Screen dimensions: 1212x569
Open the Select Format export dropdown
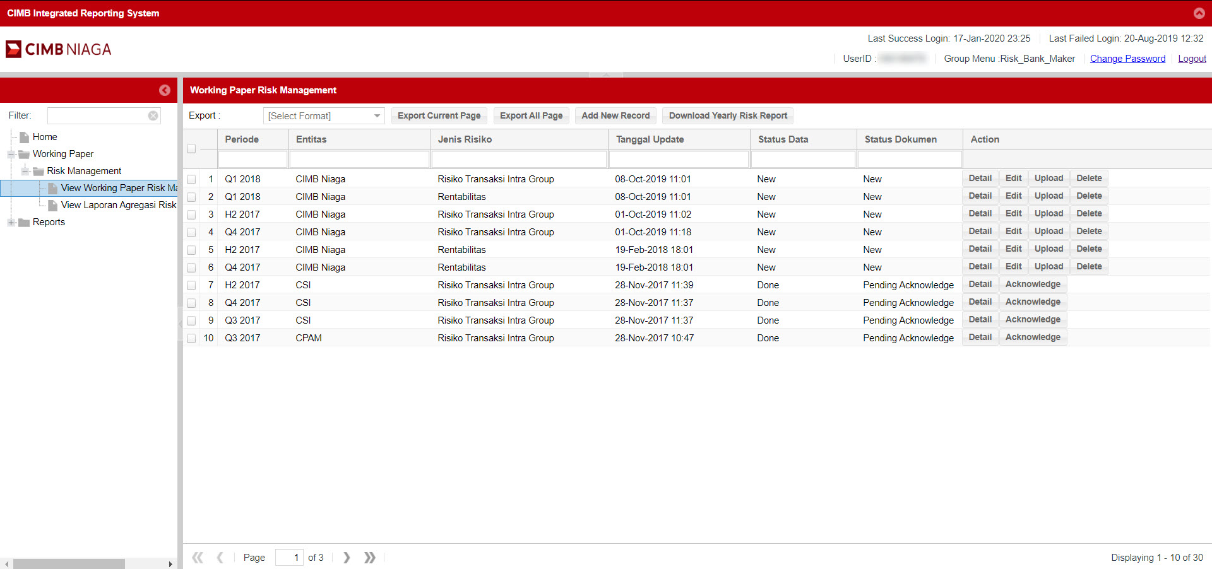pos(324,116)
